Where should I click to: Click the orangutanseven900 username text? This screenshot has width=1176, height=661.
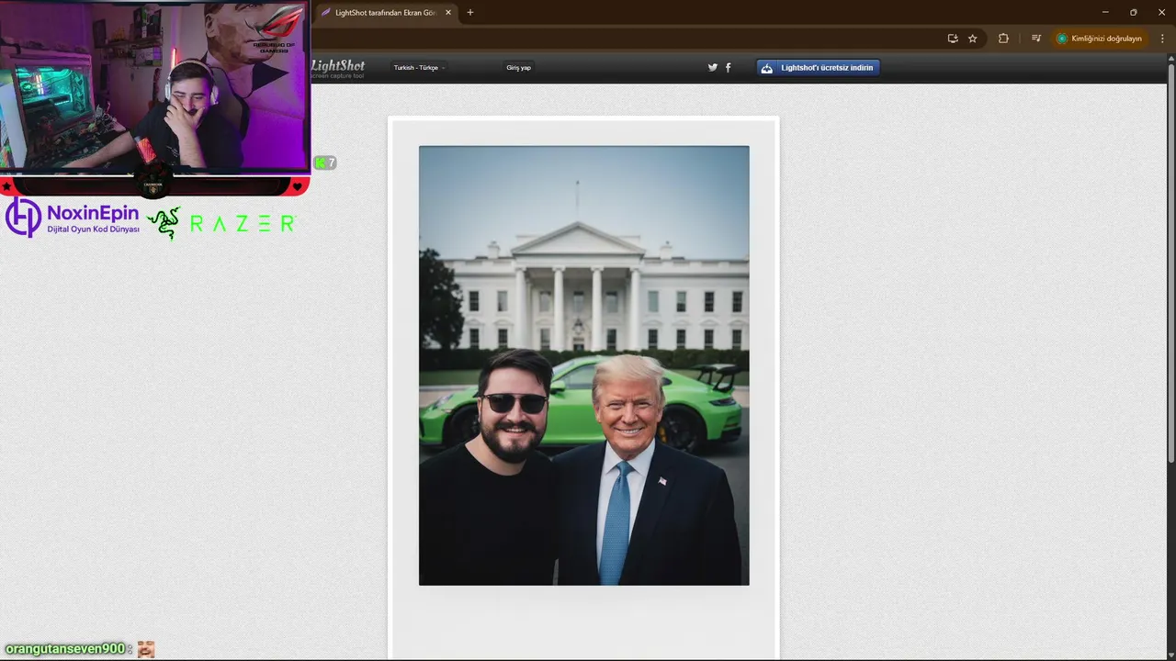click(x=65, y=649)
